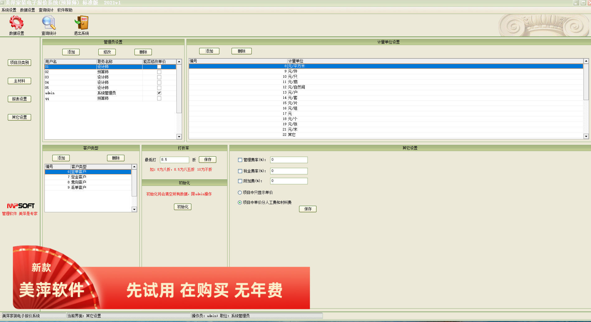Select the 元/自然间 unit row
The width and height of the screenshot is (591, 322).
[x=386, y=87]
